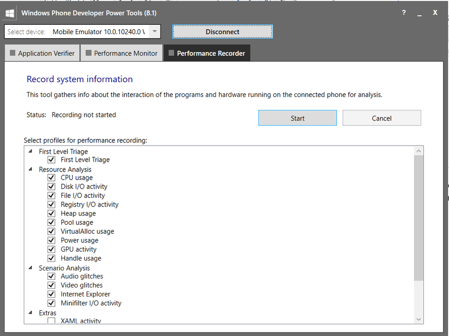
Task: Click the 'Windows Phone Developer Power Tools (8.1)' title
Action: 89,13
